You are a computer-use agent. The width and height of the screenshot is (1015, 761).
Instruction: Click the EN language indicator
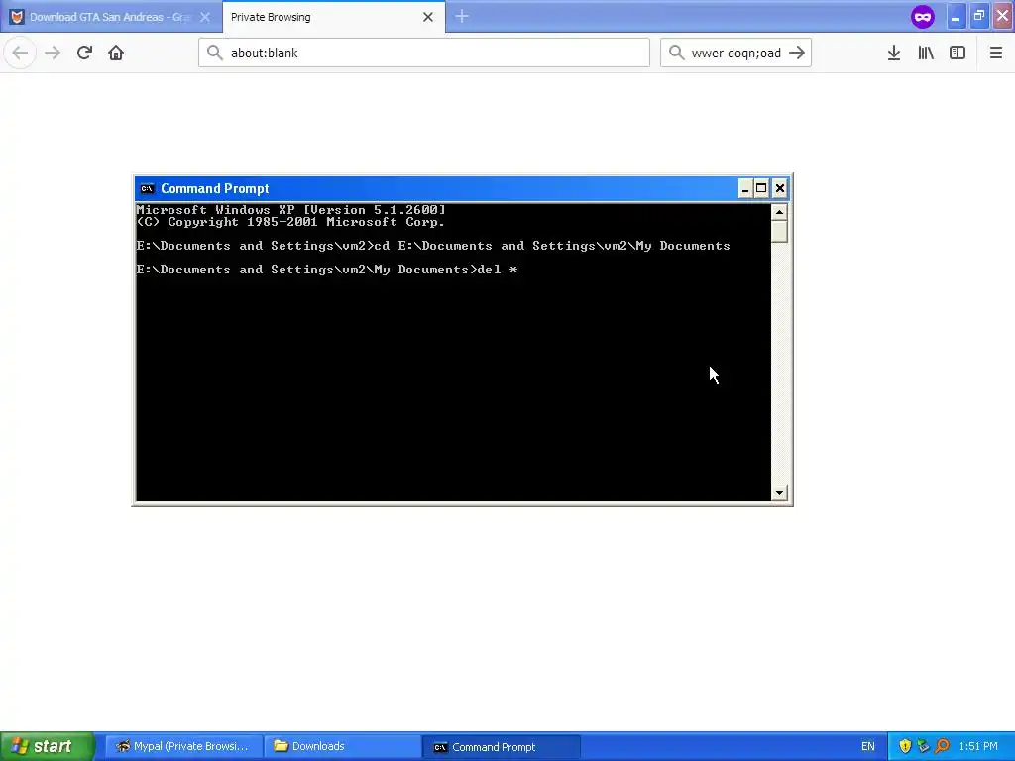point(868,746)
